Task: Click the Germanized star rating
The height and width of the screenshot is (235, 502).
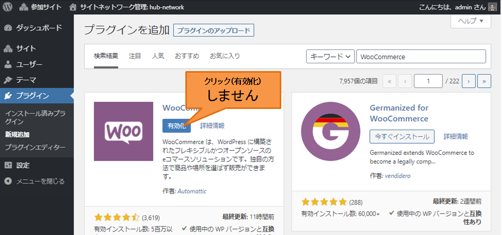Action: coord(324,202)
